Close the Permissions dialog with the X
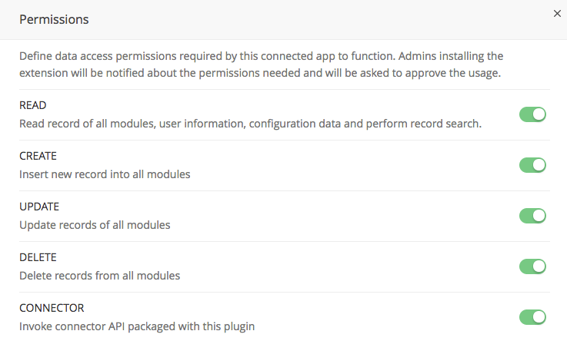 pyautogui.click(x=557, y=13)
